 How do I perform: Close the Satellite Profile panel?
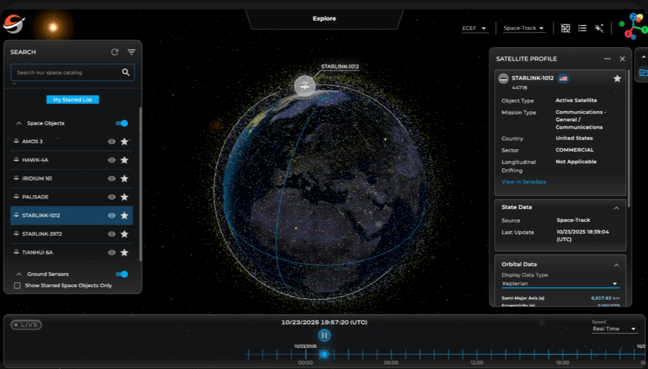(622, 59)
